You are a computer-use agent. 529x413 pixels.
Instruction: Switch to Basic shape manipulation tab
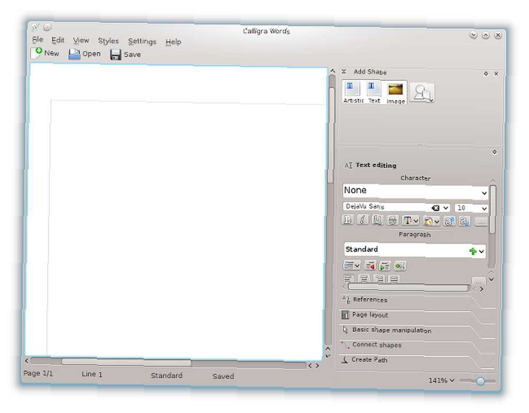tap(418, 330)
